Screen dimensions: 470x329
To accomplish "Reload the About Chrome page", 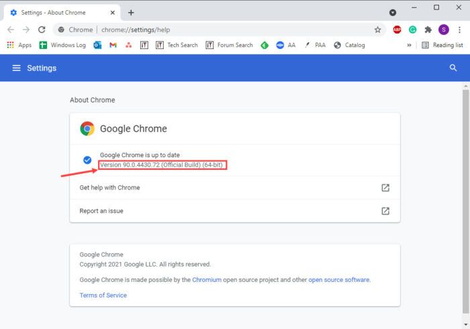I will click(42, 30).
